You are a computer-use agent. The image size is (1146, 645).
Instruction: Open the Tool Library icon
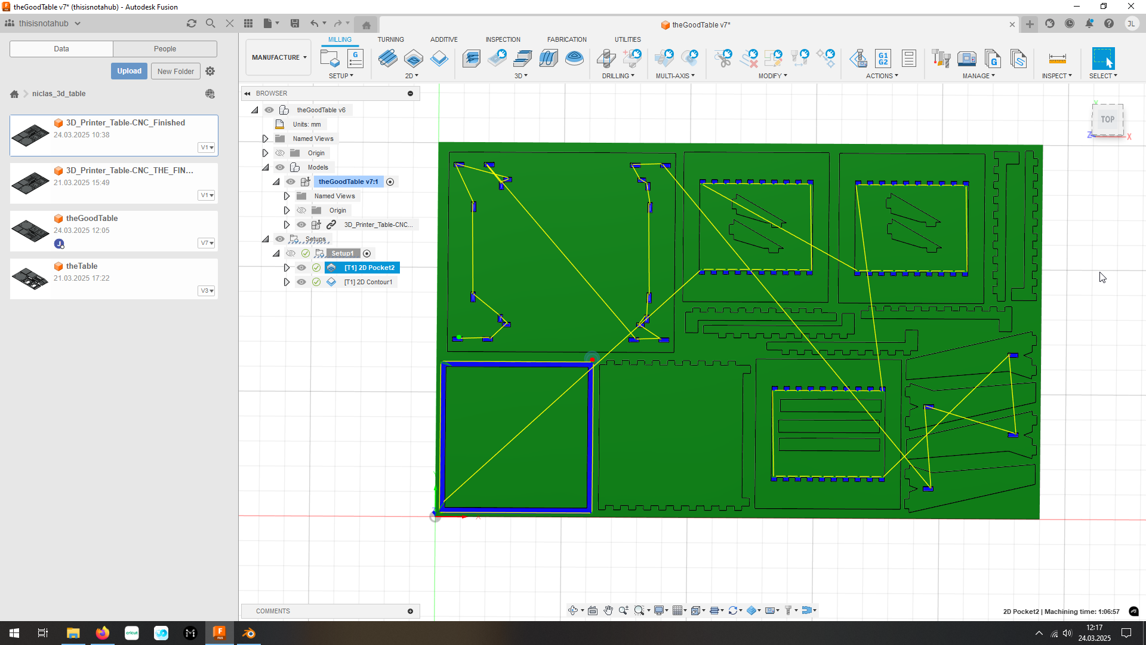tap(941, 59)
